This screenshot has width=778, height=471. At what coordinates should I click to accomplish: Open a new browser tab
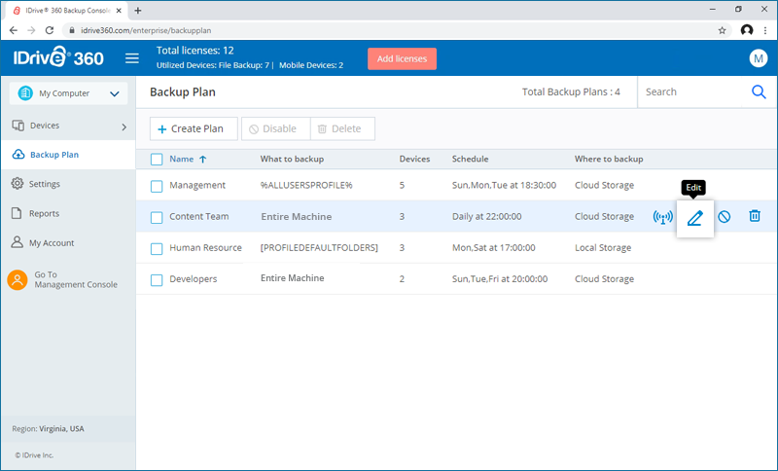[138, 11]
